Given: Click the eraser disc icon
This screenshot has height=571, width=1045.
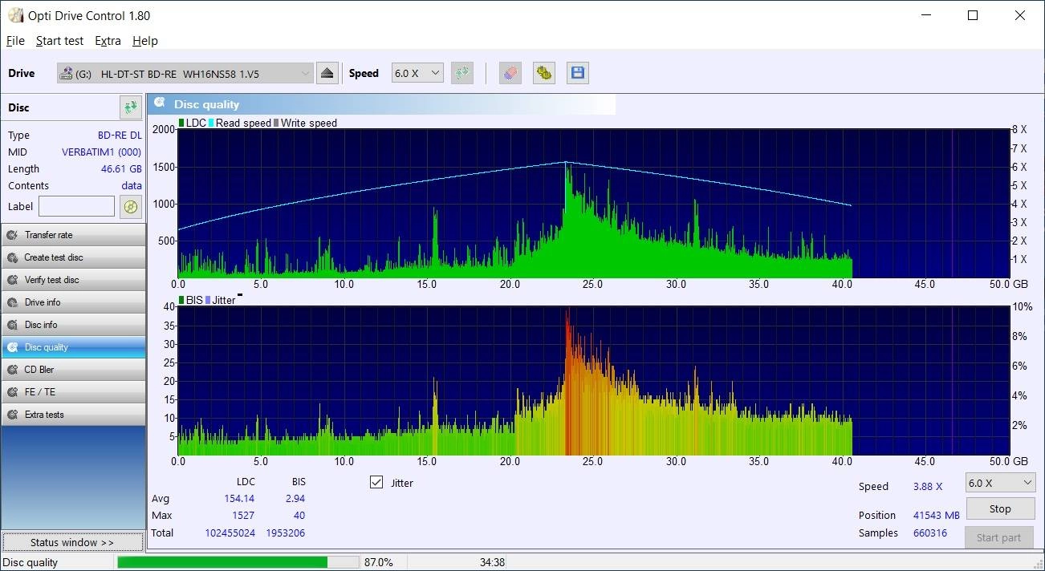Looking at the screenshot, I should click(x=510, y=73).
